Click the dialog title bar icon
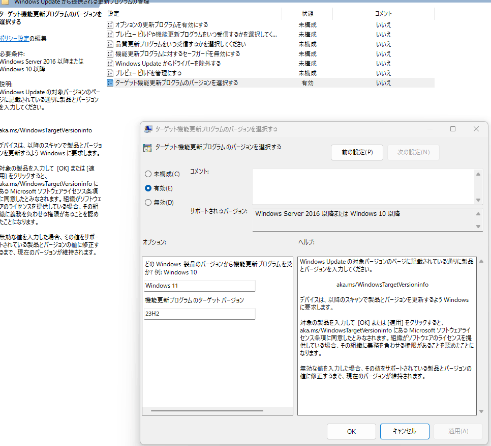Screen dimensions: 491x446 (148, 129)
